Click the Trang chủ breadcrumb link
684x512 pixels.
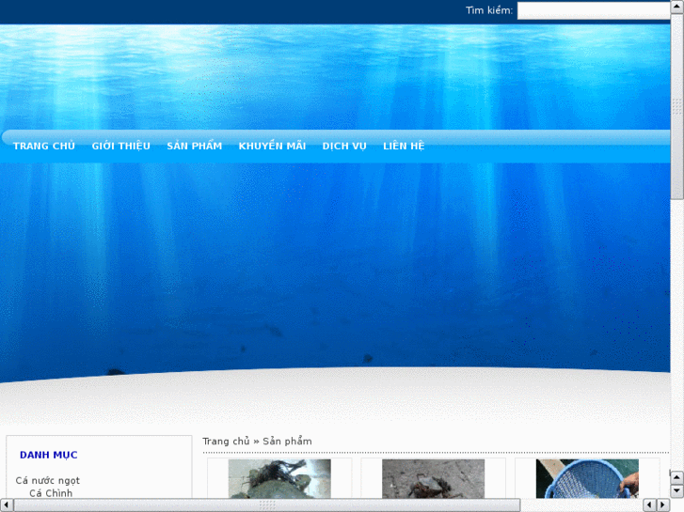click(226, 441)
